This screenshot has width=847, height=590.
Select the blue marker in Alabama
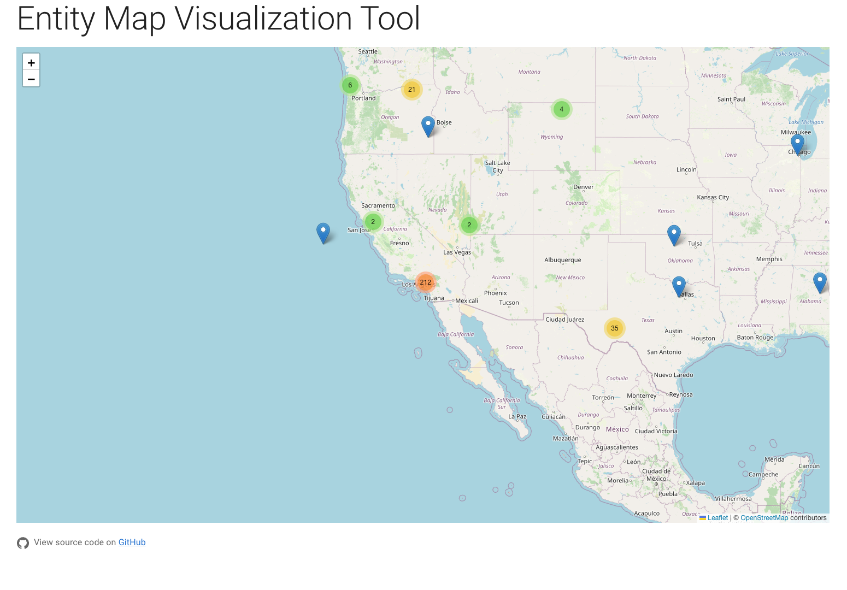tap(820, 282)
